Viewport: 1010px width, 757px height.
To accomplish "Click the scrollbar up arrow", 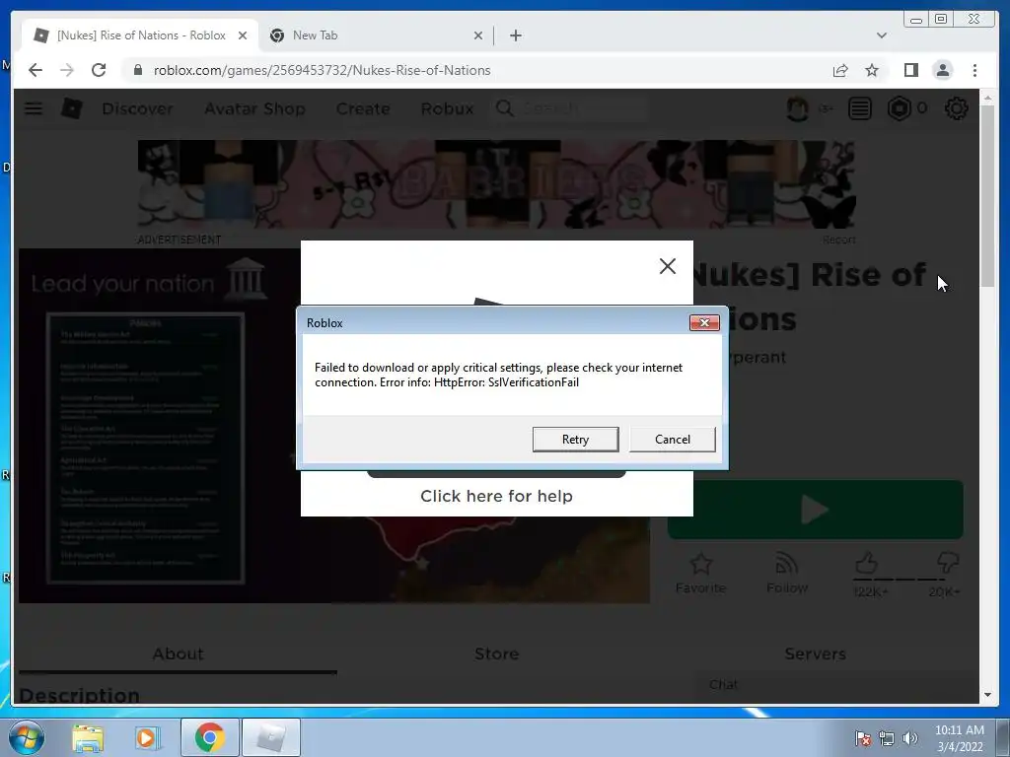I will click(x=987, y=99).
